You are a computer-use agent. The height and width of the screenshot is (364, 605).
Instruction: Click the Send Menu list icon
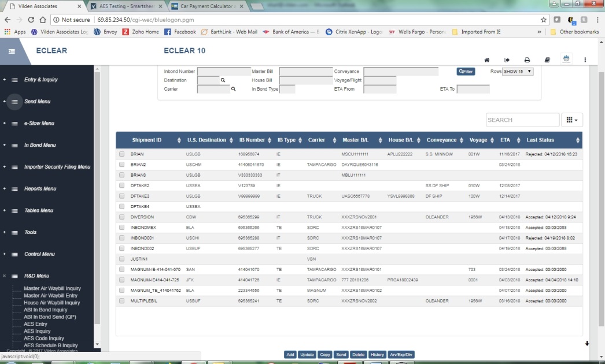14,102
